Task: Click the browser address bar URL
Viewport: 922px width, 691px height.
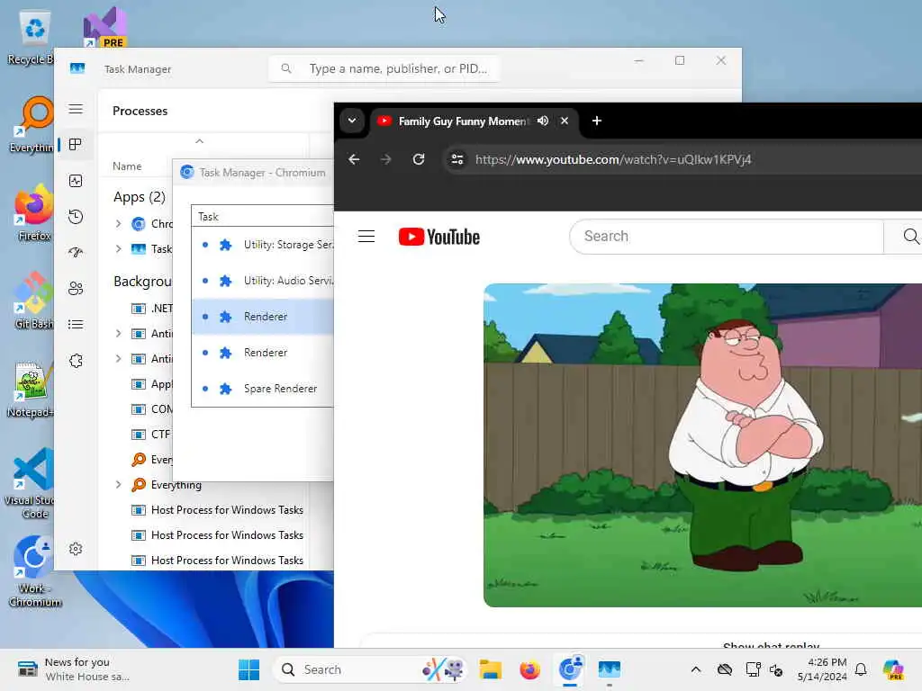Action: click(612, 159)
